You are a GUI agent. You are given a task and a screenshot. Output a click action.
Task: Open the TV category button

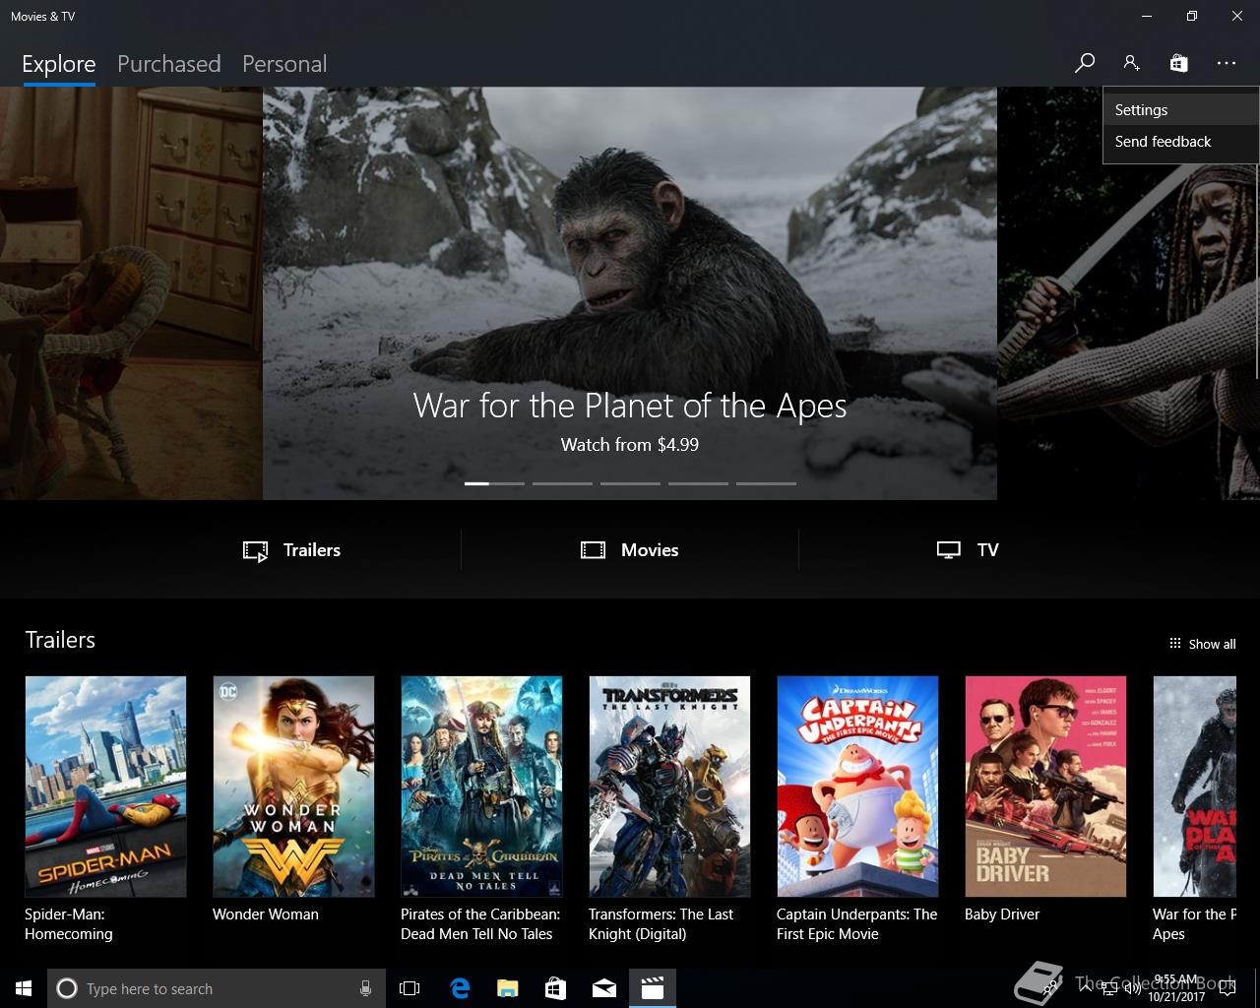point(968,550)
